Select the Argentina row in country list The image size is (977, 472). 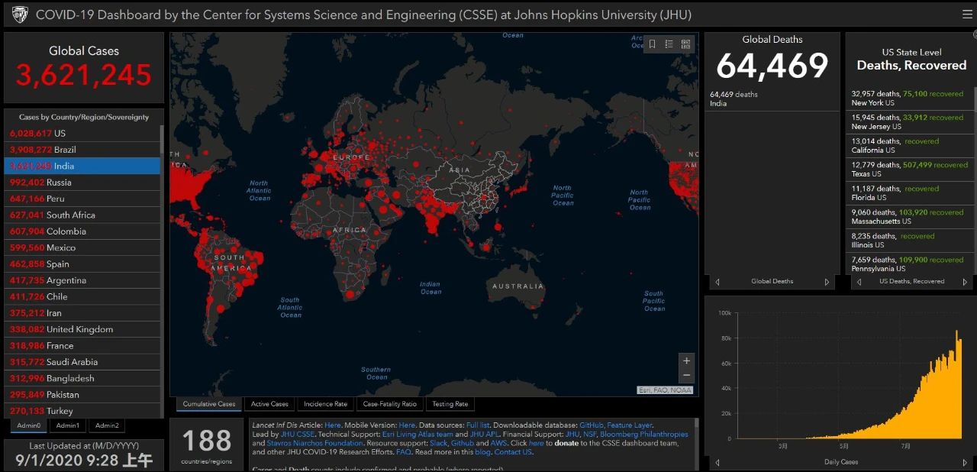click(x=82, y=280)
